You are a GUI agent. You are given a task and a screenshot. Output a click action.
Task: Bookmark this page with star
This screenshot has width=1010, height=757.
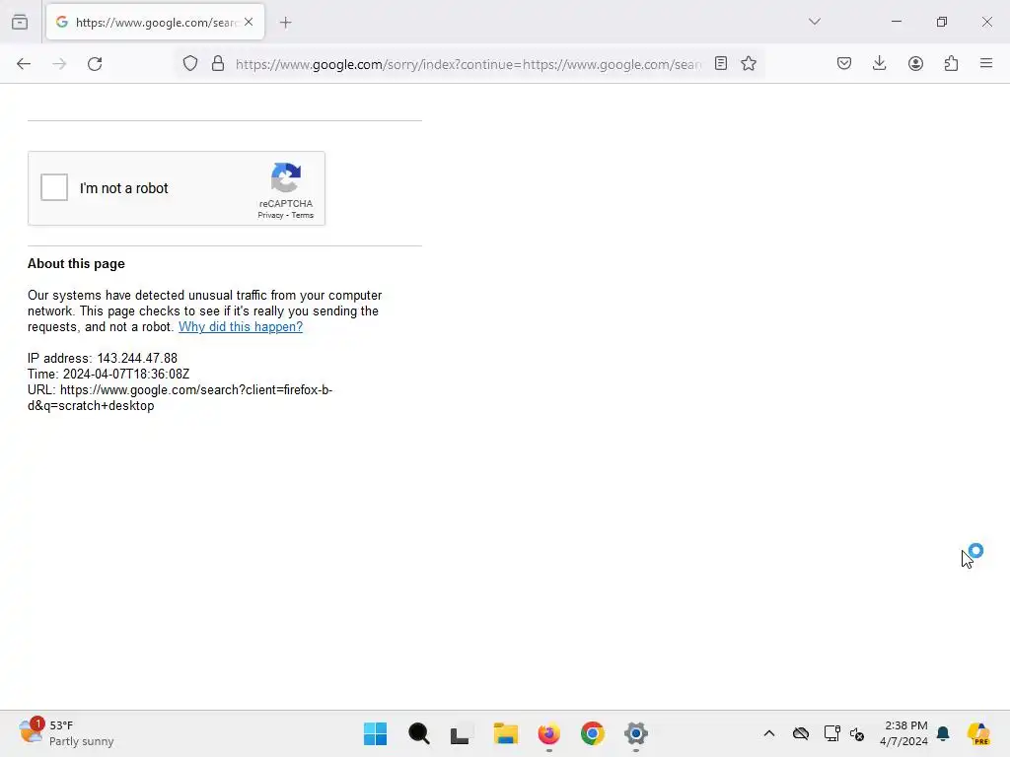tap(749, 64)
